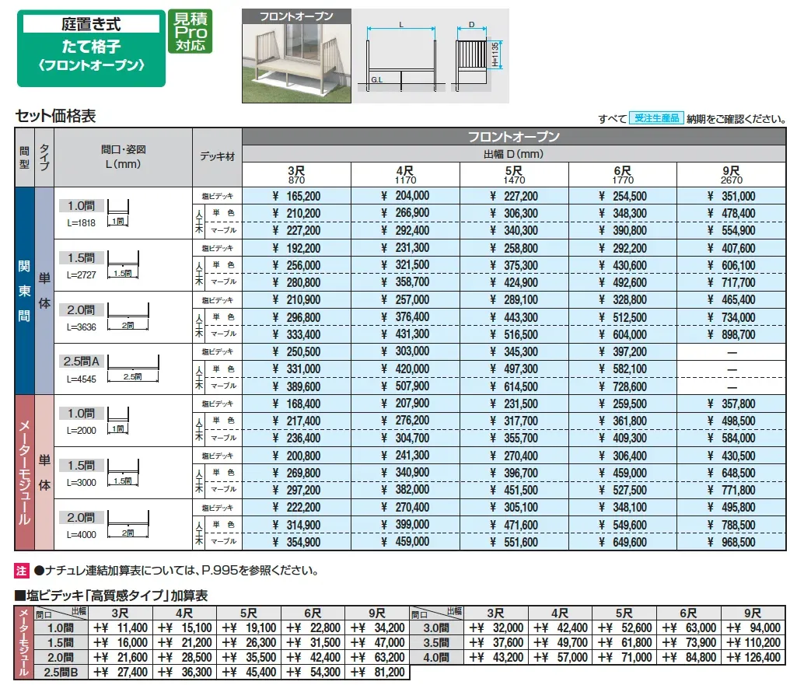Select the ¥204,000 price cell
Viewport: 790px width, 685px height.
(x=405, y=196)
